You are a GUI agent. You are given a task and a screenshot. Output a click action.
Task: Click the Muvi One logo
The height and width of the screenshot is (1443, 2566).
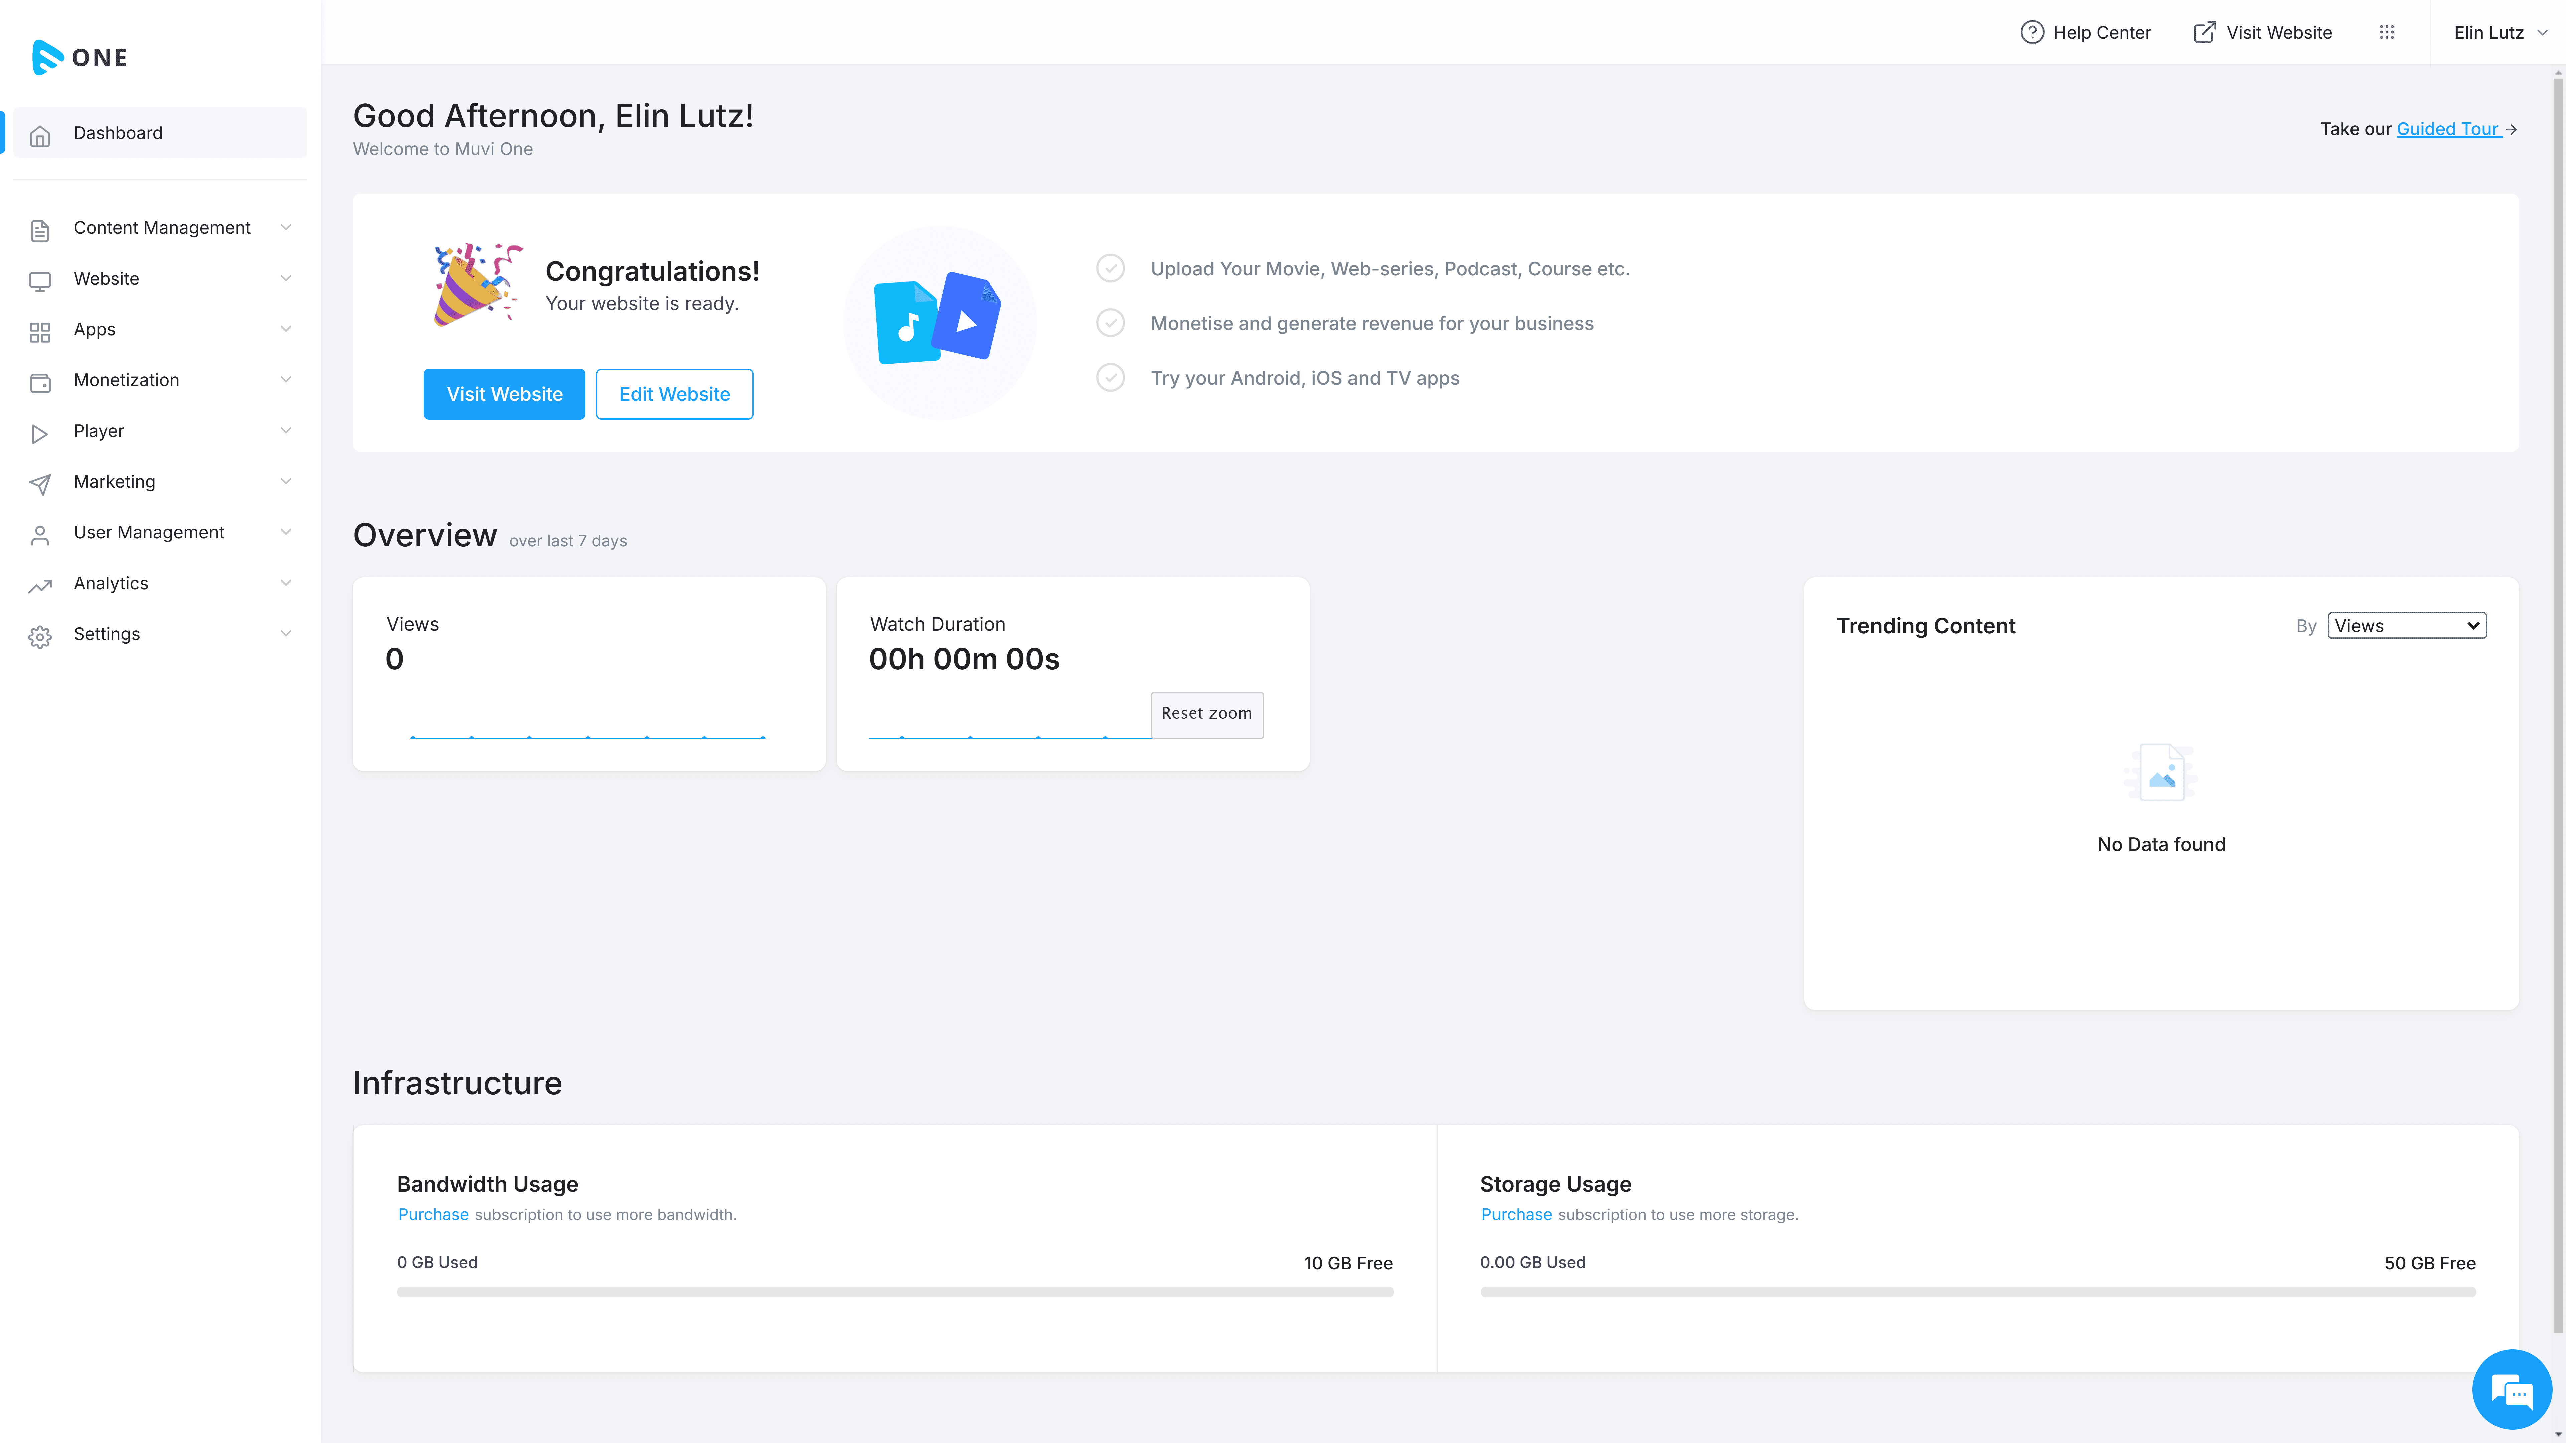(x=80, y=58)
